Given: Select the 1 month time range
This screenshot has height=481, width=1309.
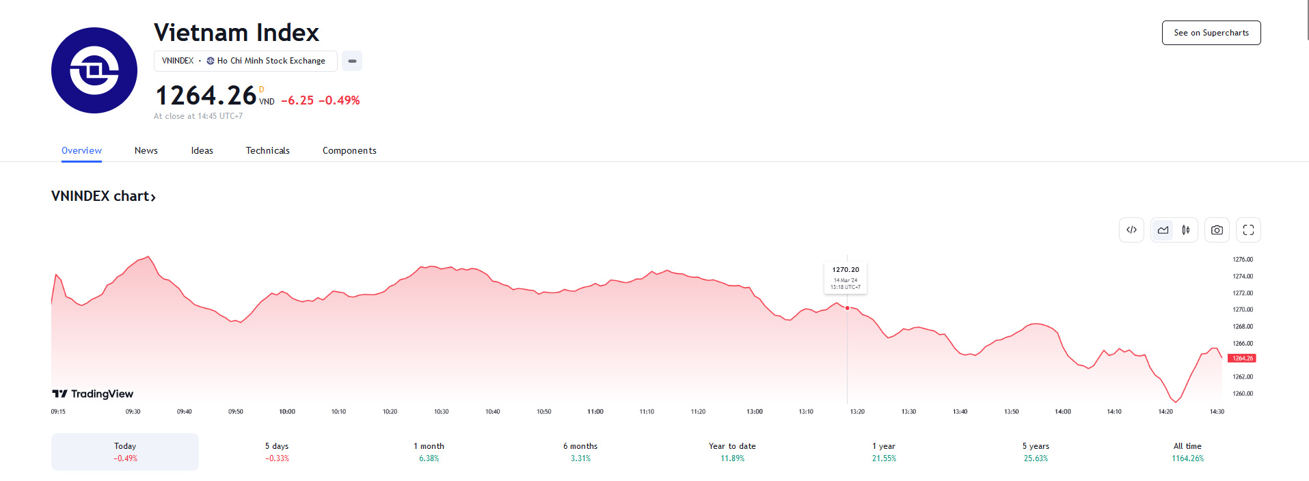Looking at the screenshot, I should (429, 452).
